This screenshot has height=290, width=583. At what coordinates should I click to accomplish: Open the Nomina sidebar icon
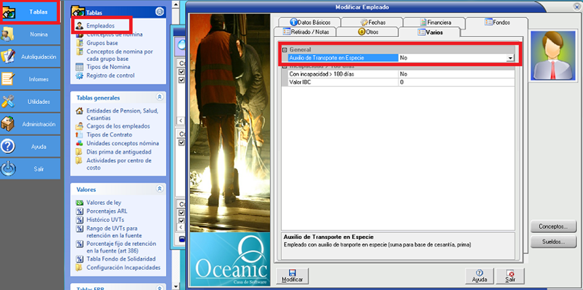(x=9, y=34)
